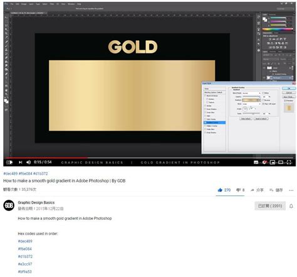The height and width of the screenshot is (277, 297).
Task: Enable the Dither checkbox
Action: (263, 93)
